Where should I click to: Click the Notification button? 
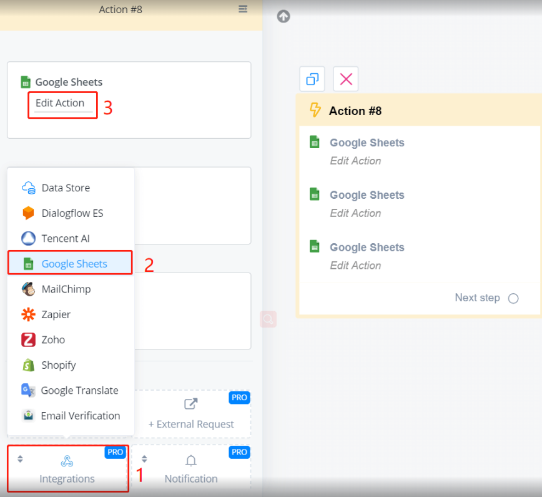tap(191, 469)
